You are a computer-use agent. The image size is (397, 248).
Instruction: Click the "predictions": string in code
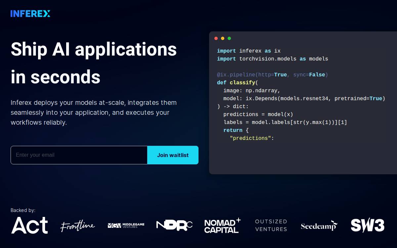[250, 138]
